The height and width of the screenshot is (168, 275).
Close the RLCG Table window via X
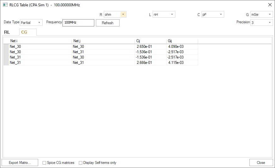[270, 5]
